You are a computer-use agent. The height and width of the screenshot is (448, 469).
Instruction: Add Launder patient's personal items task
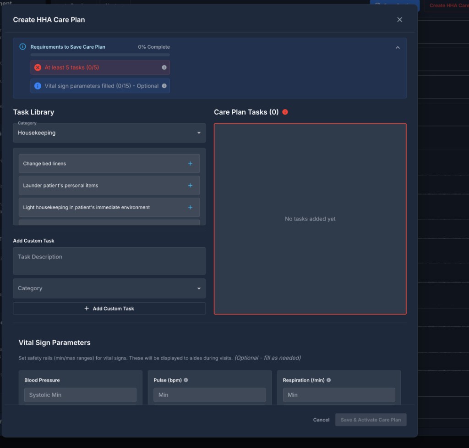(190, 185)
